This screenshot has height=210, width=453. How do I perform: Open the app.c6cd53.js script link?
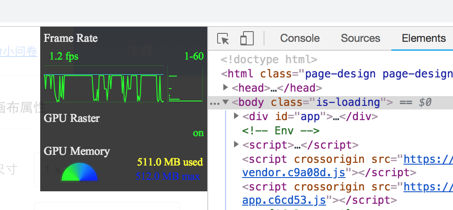tap(284, 201)
